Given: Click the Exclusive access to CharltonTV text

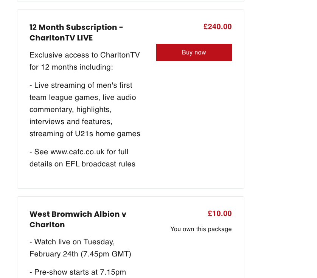Looking at the screenshot, I should click(x=84, y=55).
